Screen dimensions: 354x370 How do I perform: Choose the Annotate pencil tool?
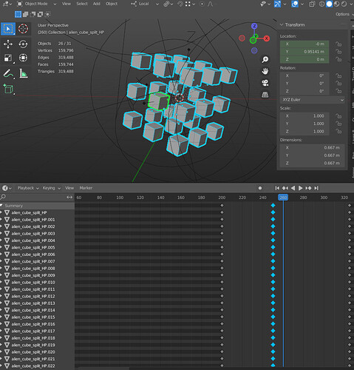click(x=8, y=73)
